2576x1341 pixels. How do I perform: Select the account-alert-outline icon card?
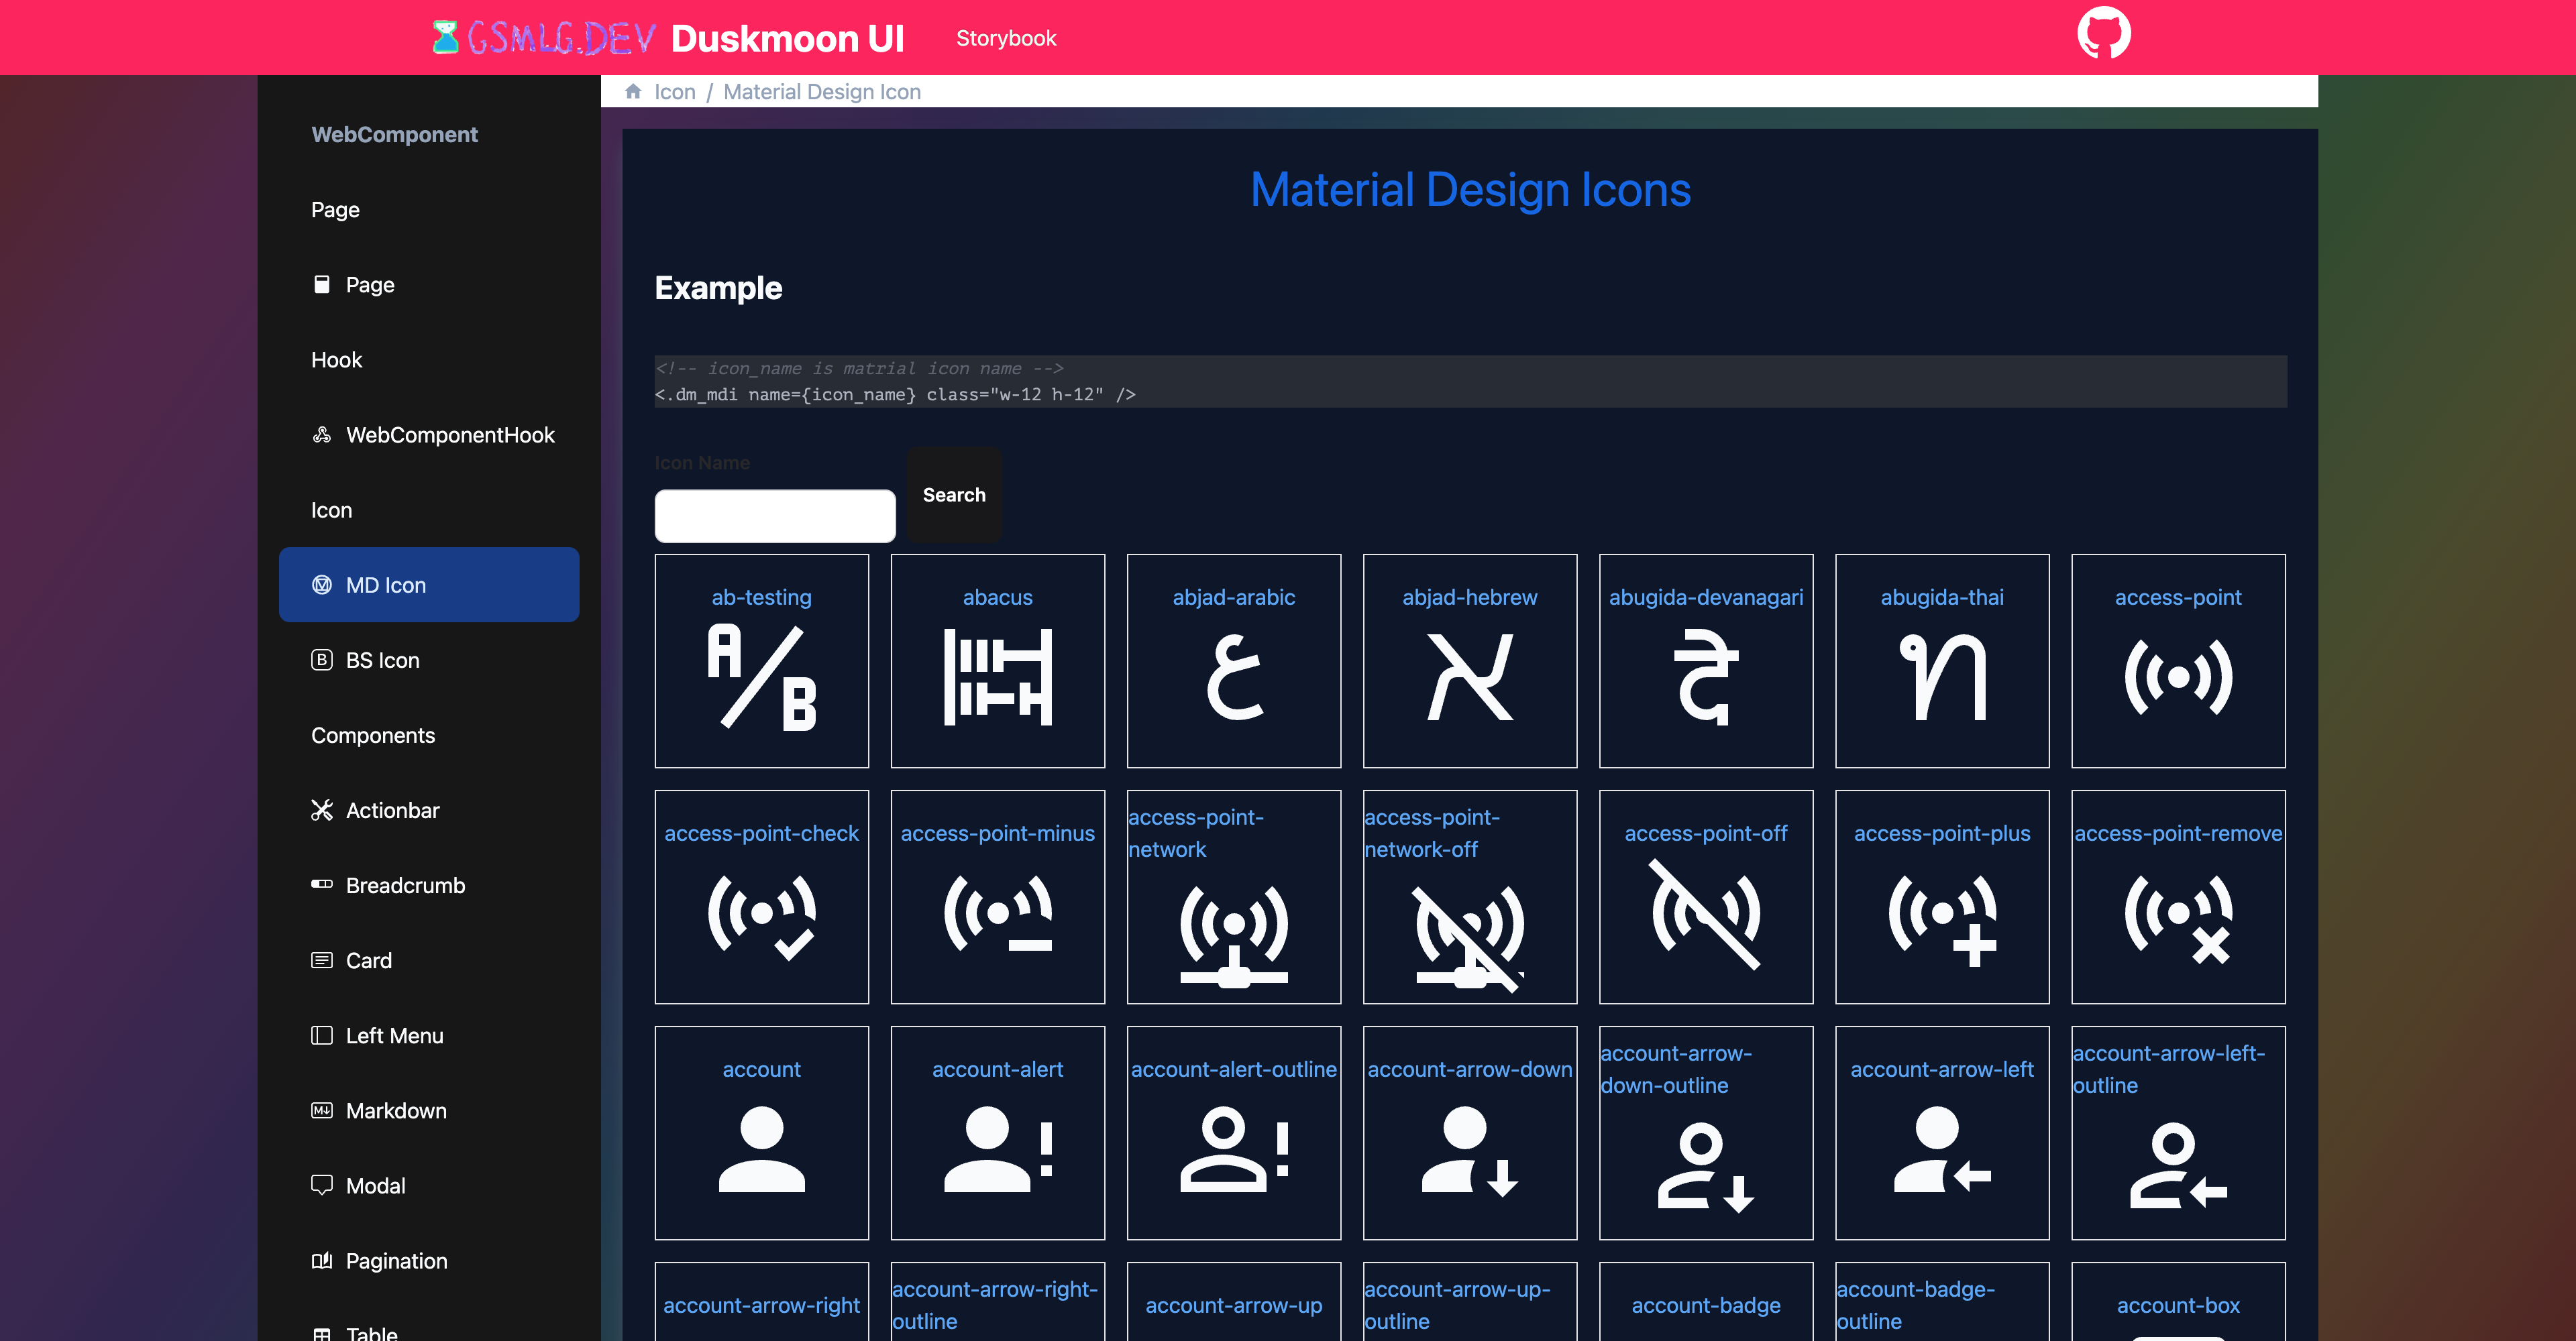1233,1132
